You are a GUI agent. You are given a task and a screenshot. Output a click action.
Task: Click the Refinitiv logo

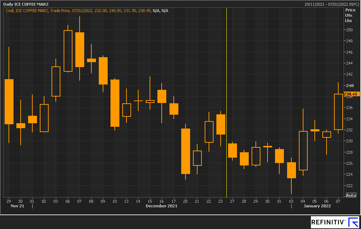(x=335, y=222)
